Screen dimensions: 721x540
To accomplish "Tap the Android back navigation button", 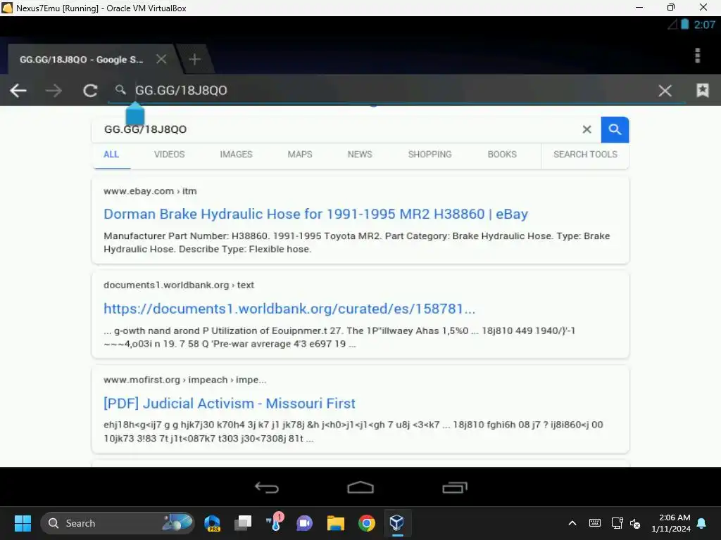I will coord(267,487).
